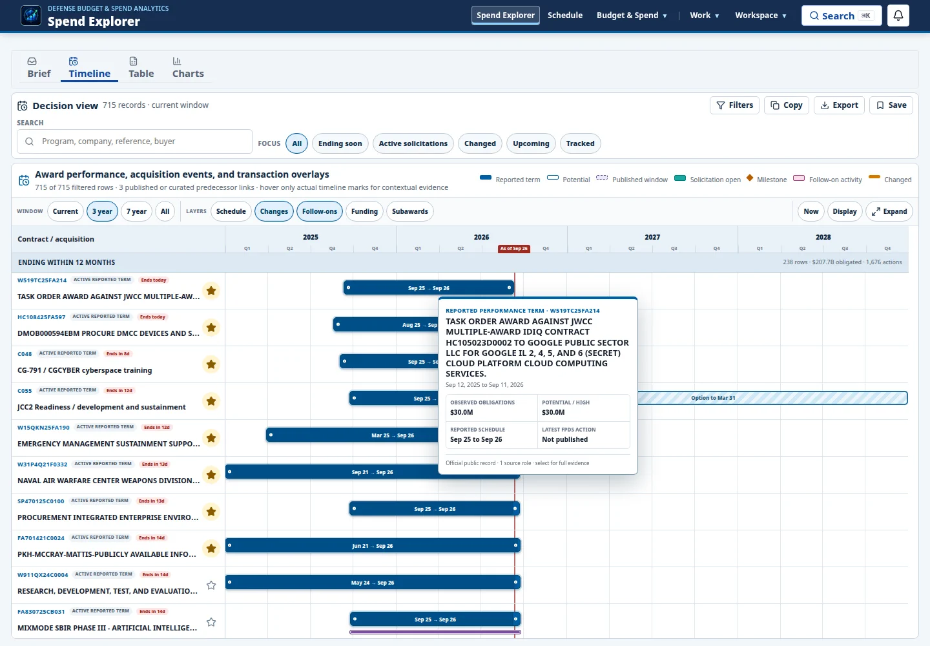The image size is (930, 646).
Task: Open the Display options
Action: click(845, 211)
